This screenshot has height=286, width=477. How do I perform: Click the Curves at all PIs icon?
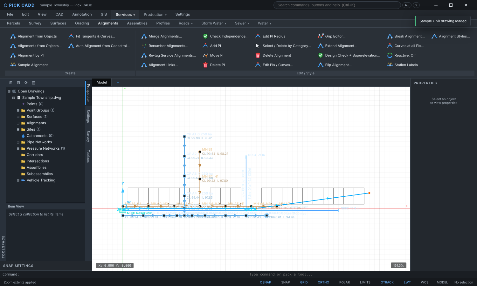click(390, 46)
